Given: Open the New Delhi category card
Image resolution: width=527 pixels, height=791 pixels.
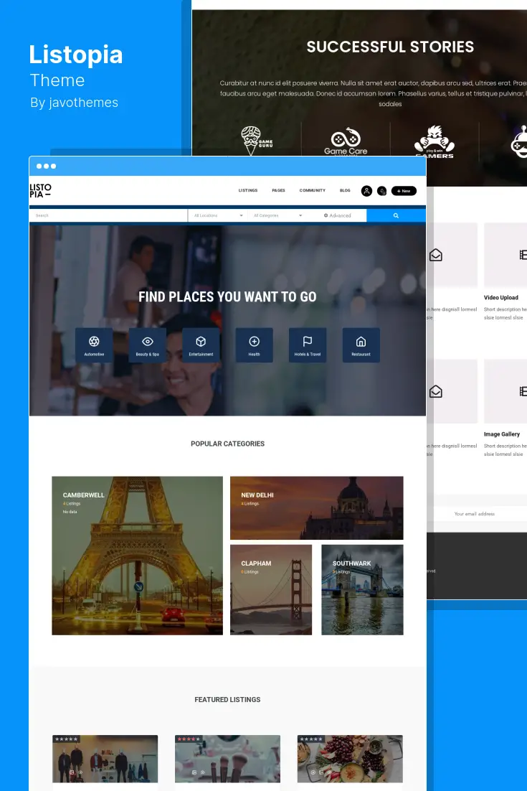Looking at the screenshot, I should click(316, 508).
